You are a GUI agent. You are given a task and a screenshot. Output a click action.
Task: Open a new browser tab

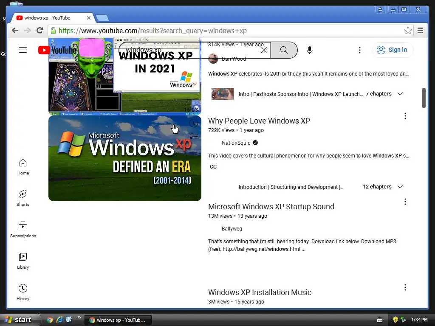click(102, 18)
